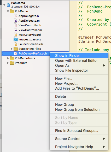This screenshot has width=111, height=152.
Task: Select the ViewController.m file name
Action: point(30,30)
